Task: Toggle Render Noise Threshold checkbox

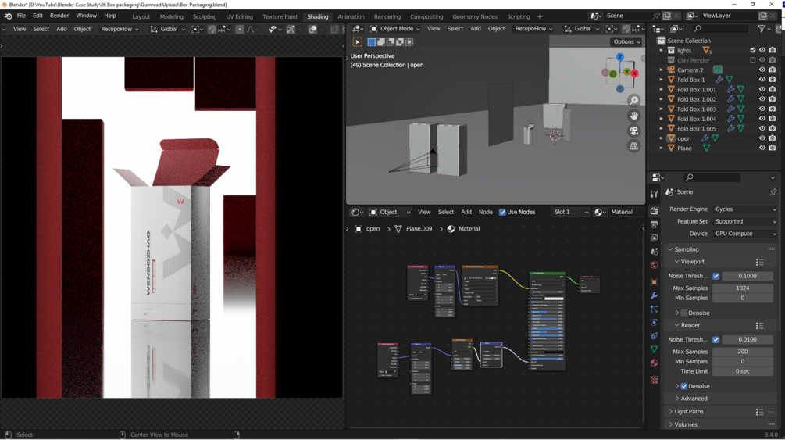Action: [x=715, y=340]
